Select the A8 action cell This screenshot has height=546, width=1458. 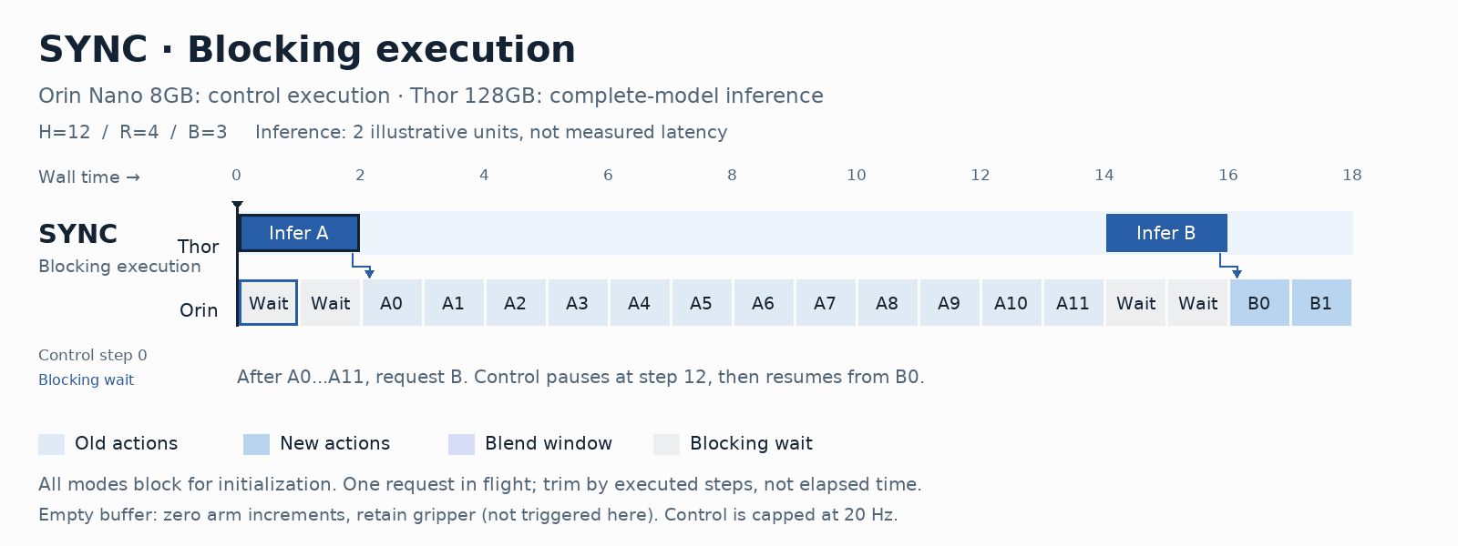pos(888,303)
